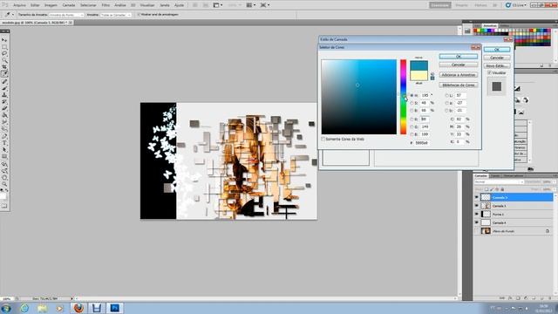Select the Clone Stamp tool
Screen dimensions: 558x314
tap(4, 95)
